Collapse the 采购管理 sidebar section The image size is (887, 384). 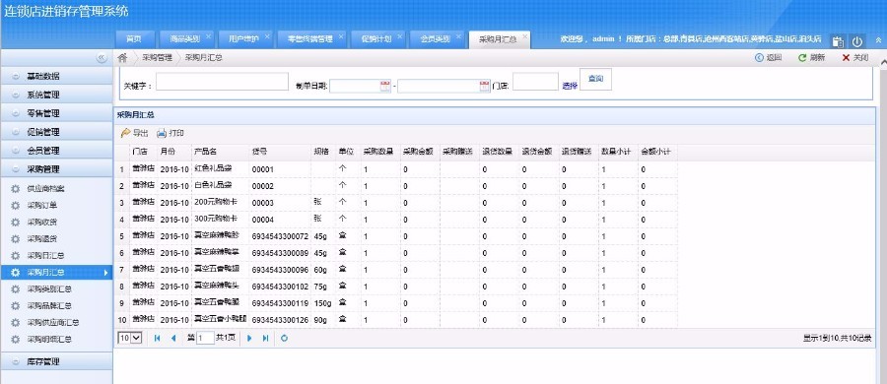coord(56,169)
